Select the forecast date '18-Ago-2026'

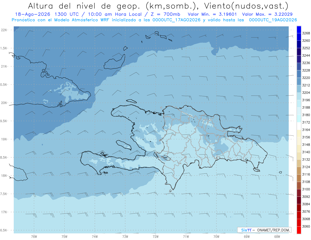[x=33, y=14]
